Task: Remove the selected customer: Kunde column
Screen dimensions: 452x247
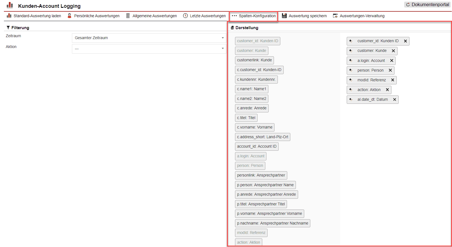Action: click(393, 51)
